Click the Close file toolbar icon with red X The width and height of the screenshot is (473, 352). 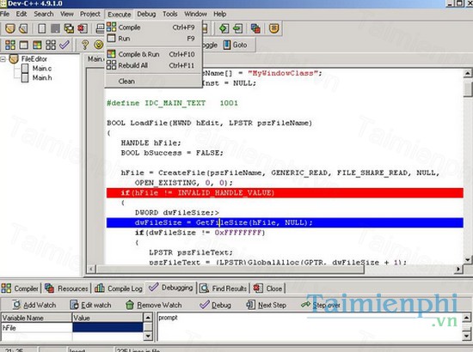[83, 28]
